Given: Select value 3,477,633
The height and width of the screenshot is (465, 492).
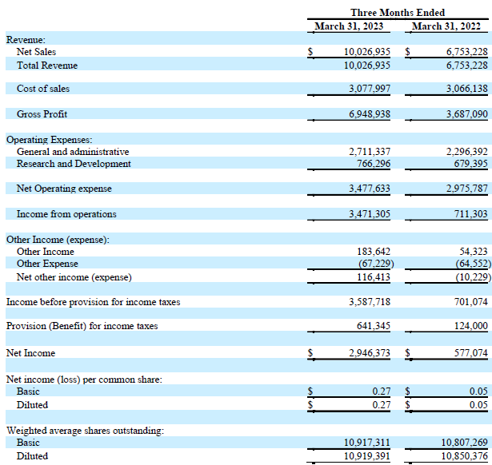Looking at the screenshot, I should coord(370,189).
